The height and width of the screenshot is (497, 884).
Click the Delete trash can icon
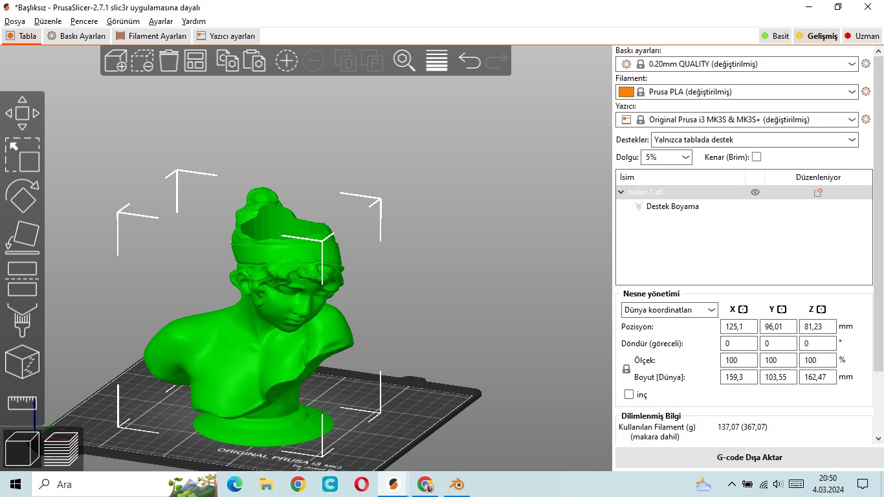point(169,61)
